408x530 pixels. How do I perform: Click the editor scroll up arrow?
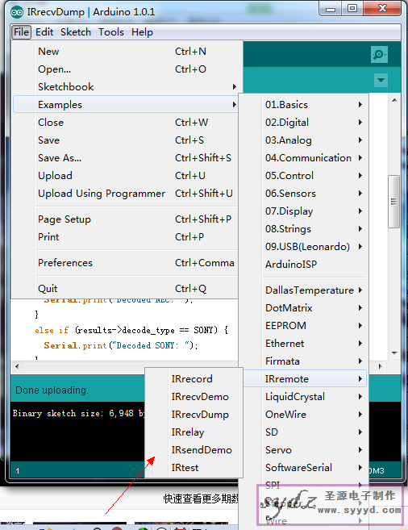pos(394,100)
